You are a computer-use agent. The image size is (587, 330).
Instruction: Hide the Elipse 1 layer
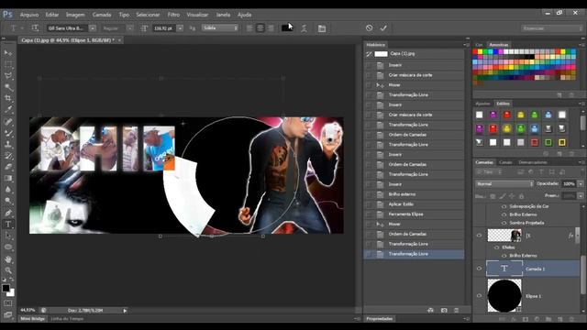tap(479, 295)
